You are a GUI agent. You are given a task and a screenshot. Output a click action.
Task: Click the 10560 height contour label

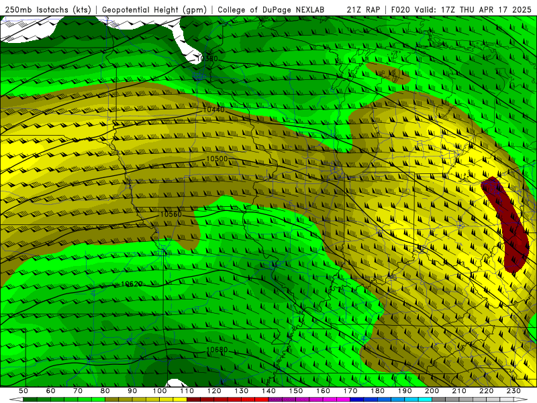171,214
